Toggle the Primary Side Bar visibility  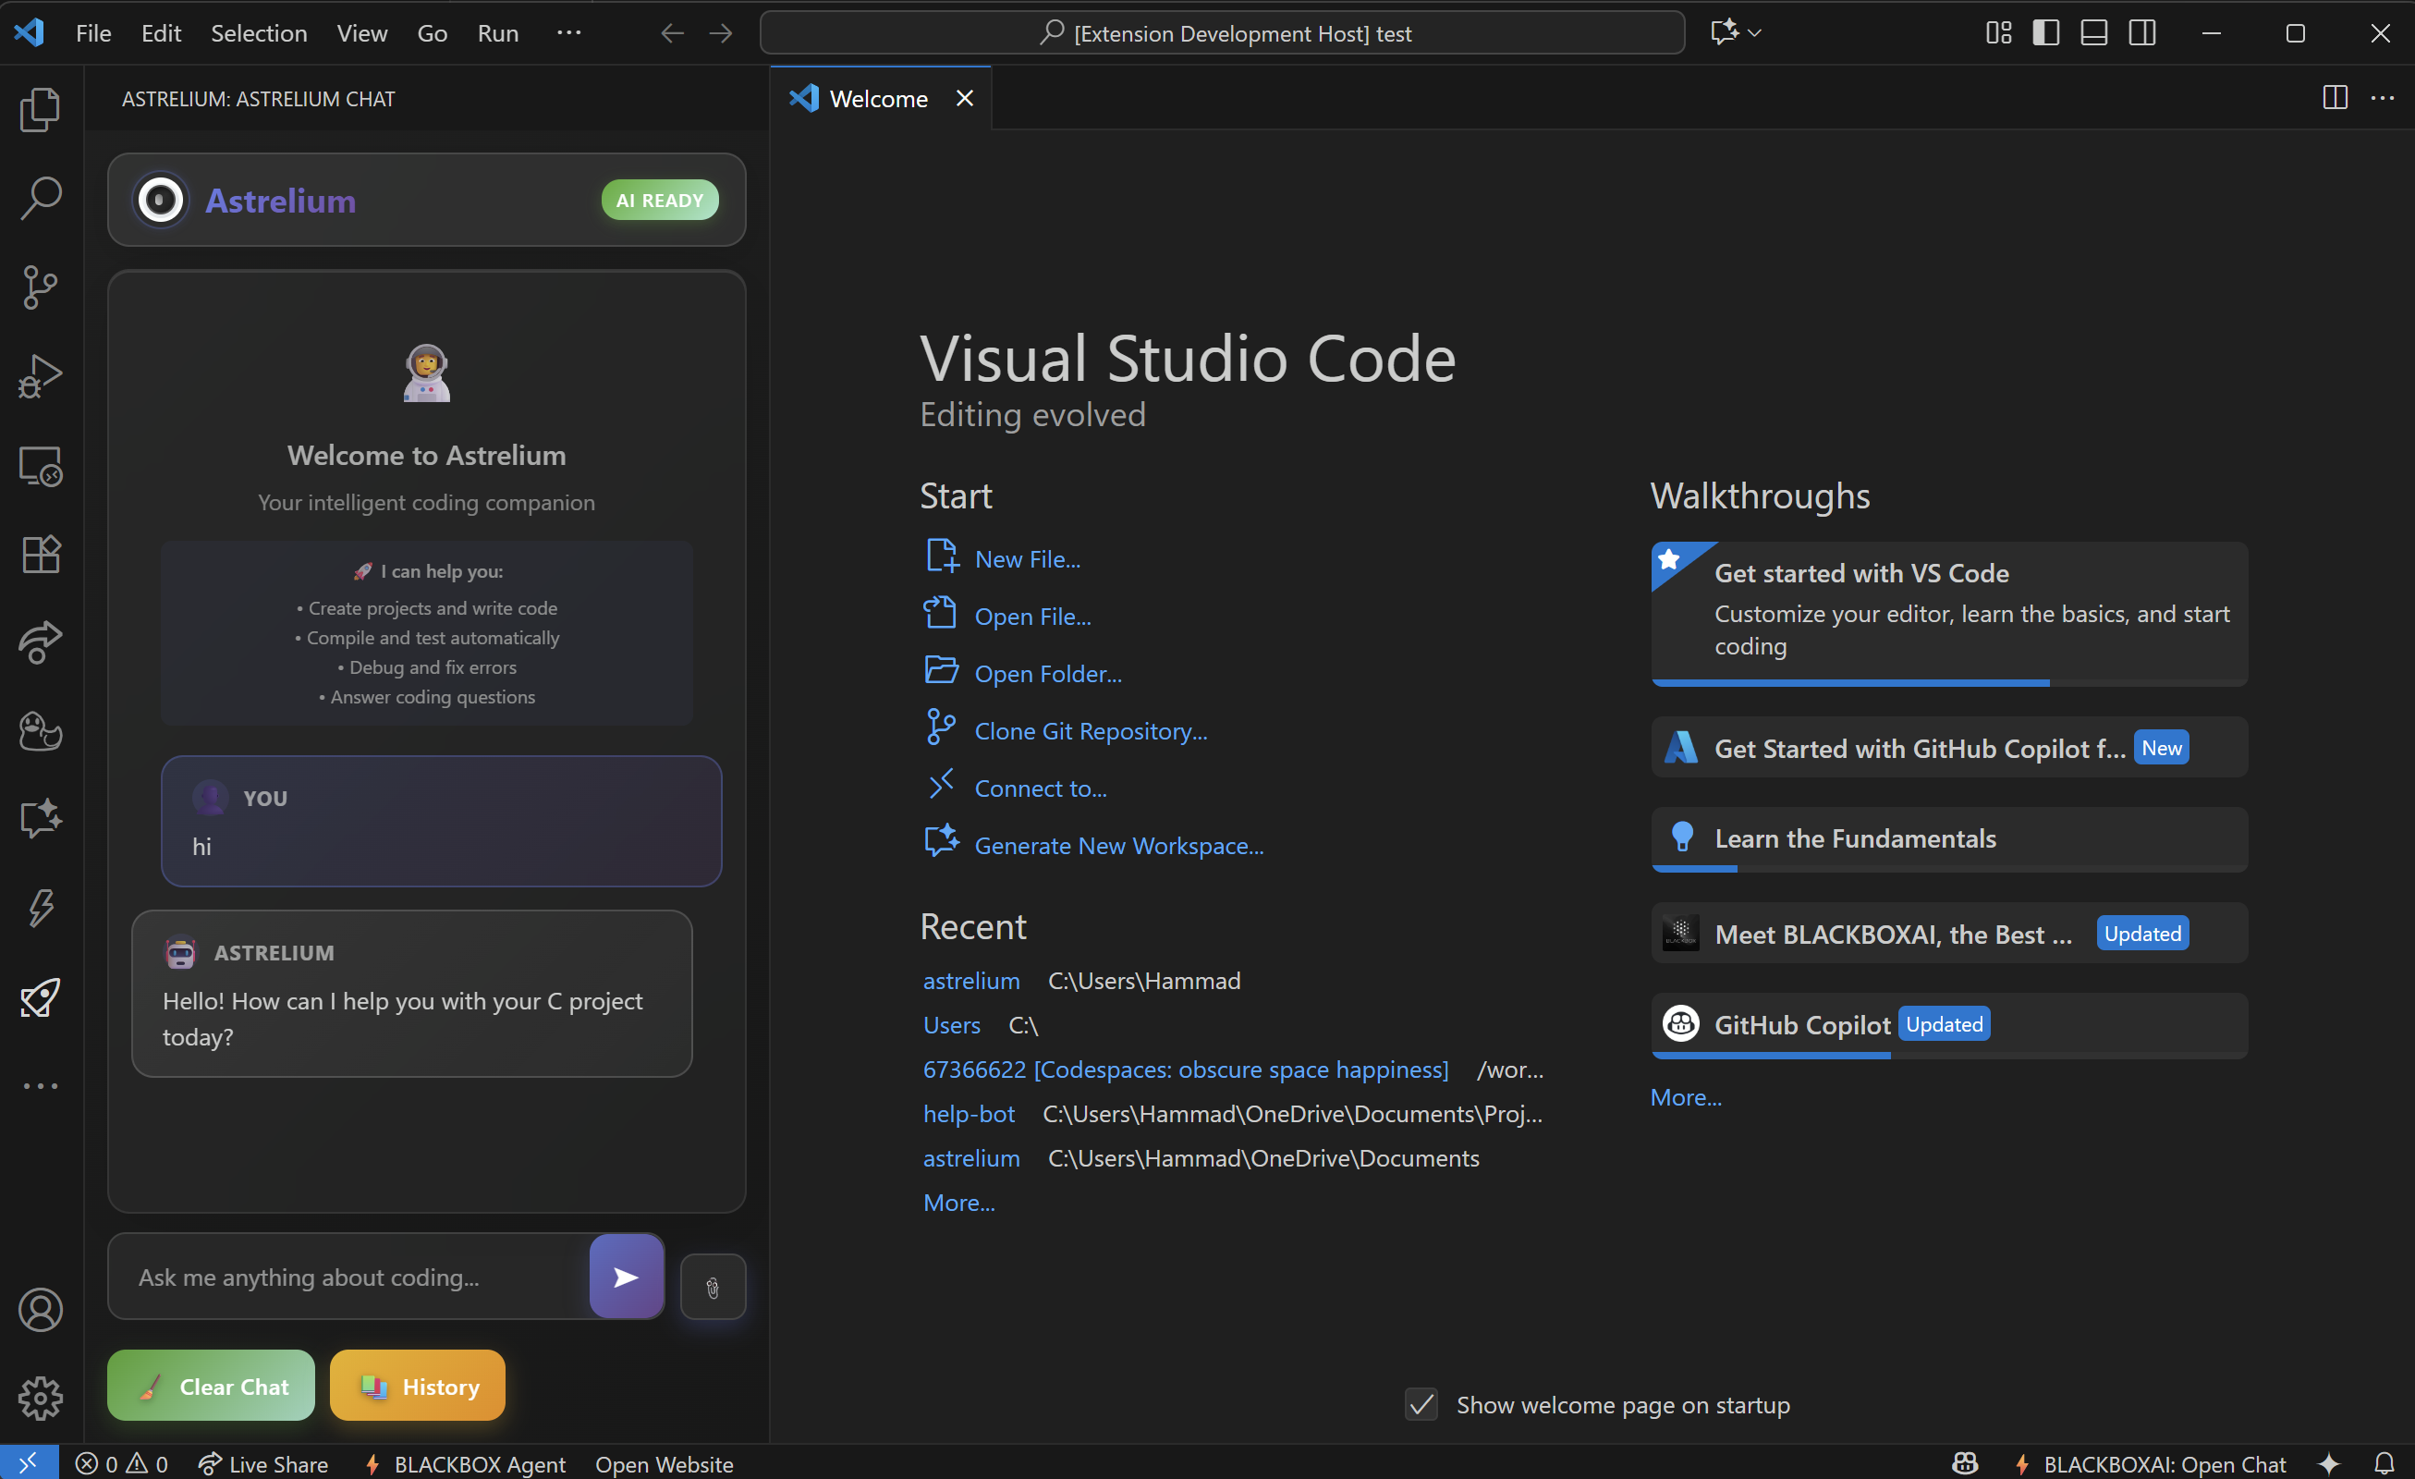2045,33
